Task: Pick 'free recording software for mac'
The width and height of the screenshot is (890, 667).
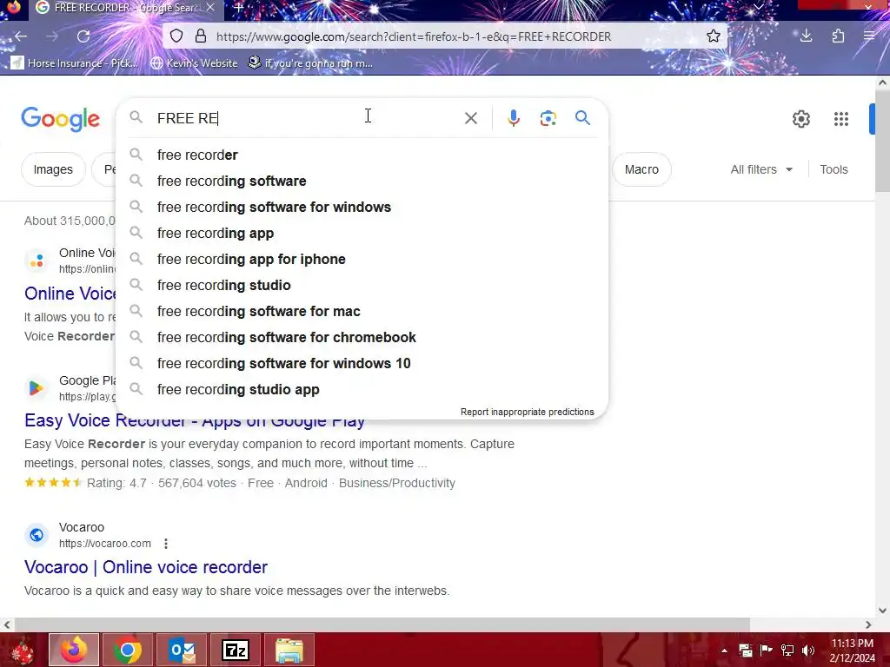Action: point(362,312)
